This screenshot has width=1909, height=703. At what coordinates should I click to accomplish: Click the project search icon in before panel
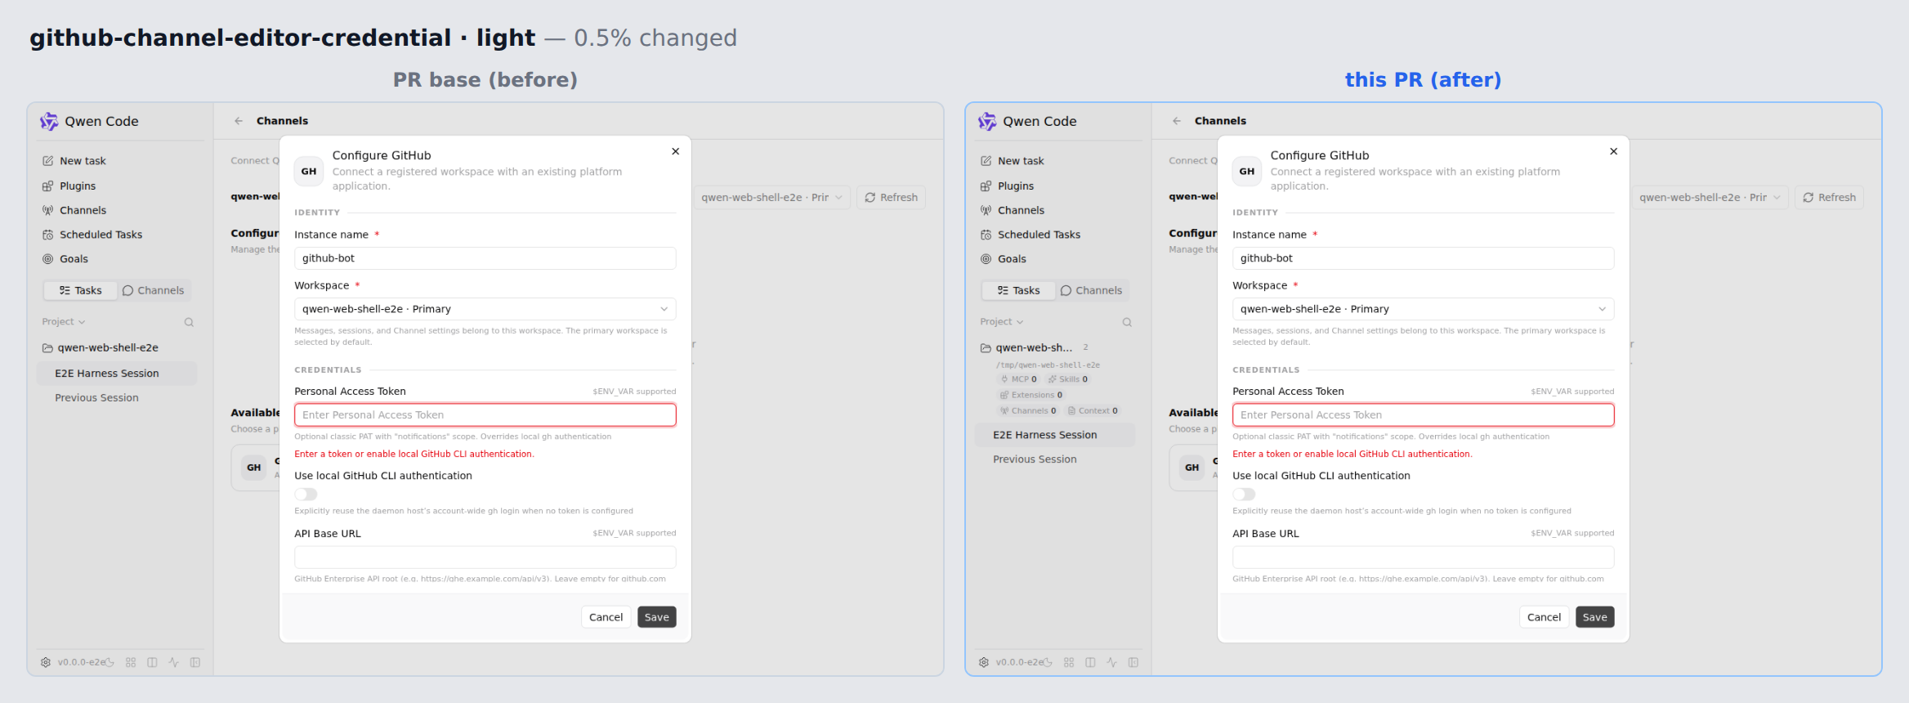(x=189, y=322)
